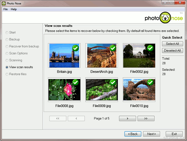Select the Scanning step radio button
Viewport: 187px width, 141px height.
click(x=7, y=60)
